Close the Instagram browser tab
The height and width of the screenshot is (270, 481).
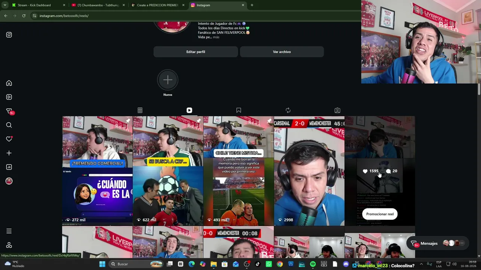pos(243,5)
